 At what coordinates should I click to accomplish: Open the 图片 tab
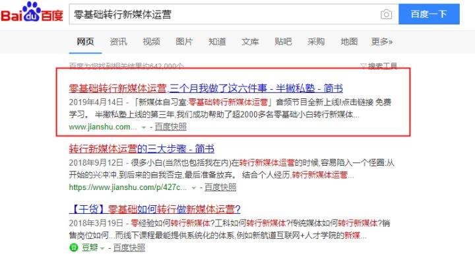(x=184, y=42)
